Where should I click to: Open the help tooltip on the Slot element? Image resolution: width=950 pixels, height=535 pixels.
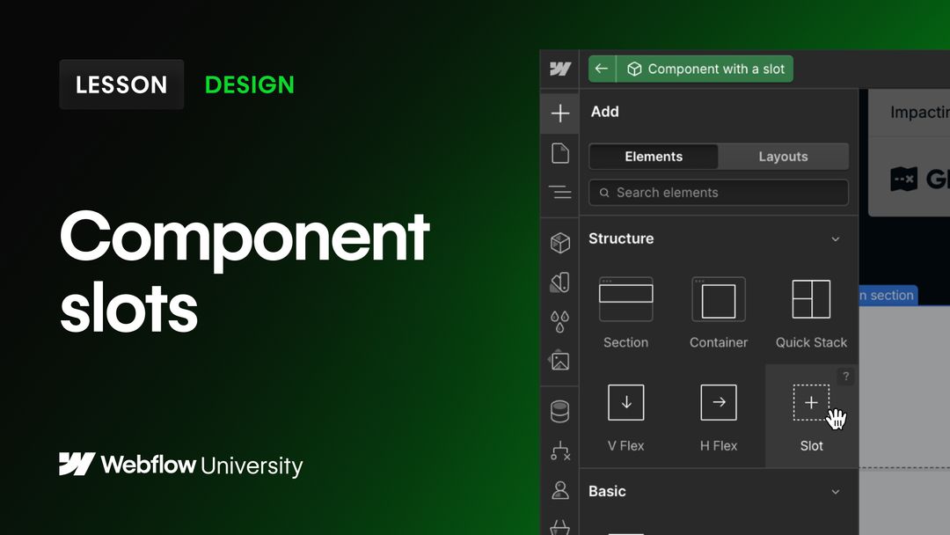[x=845, y=376]
